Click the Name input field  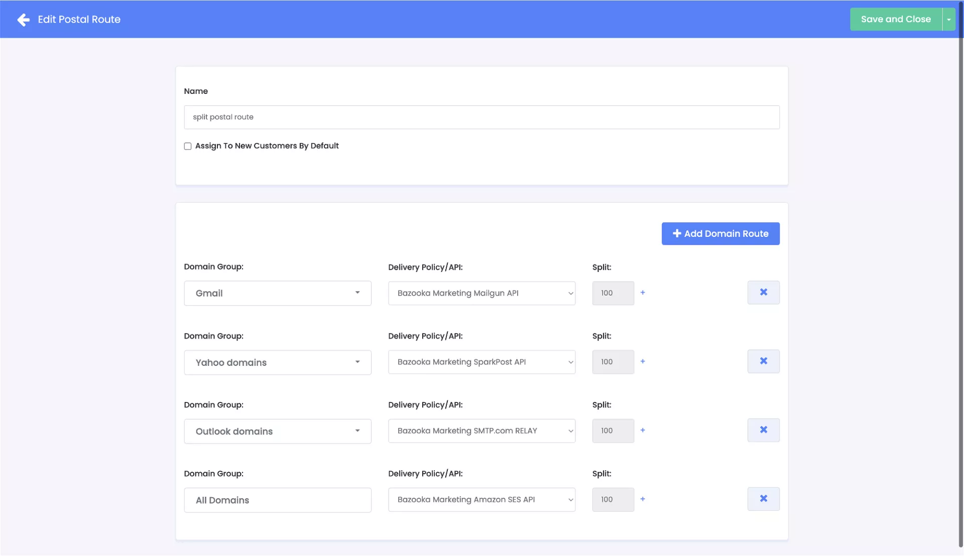point(481,117)
